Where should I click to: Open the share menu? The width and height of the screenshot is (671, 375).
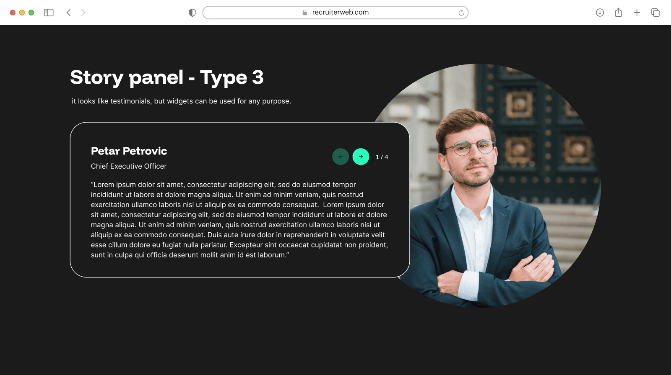[618, 13]
